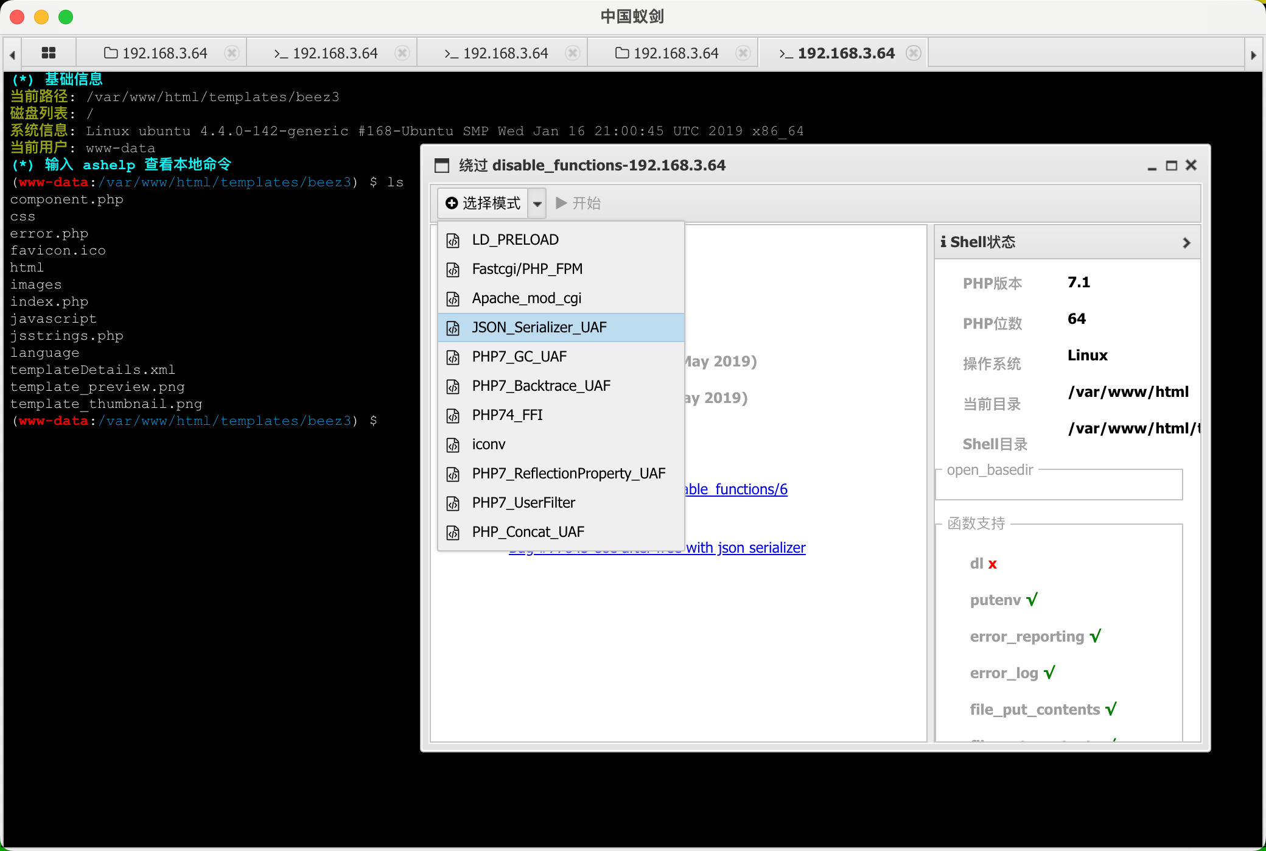
Task: Click the open_basedir field box
Action: click(1059, 485)
